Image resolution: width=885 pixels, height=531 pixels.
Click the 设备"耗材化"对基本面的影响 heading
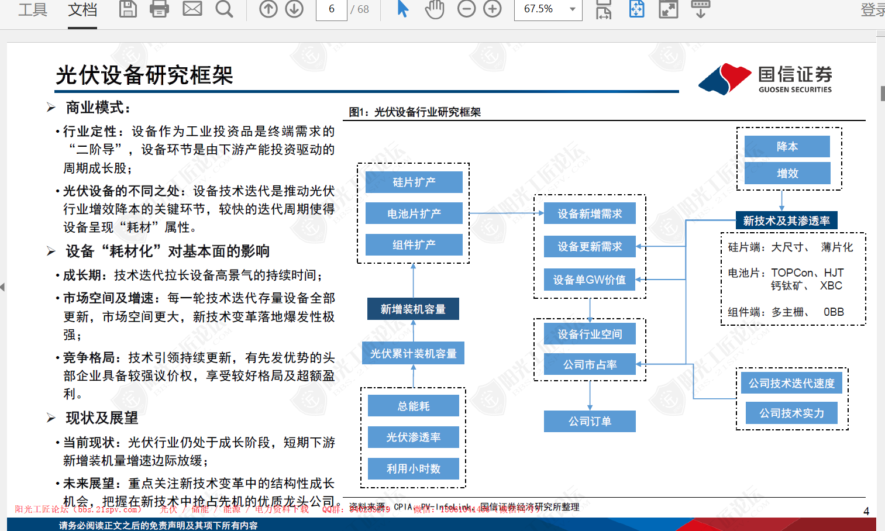[x=167, y=251]
